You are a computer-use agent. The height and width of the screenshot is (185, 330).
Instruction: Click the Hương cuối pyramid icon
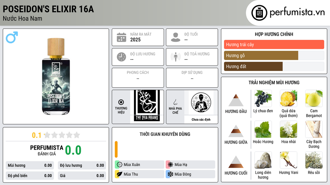(x=236, y=162)
